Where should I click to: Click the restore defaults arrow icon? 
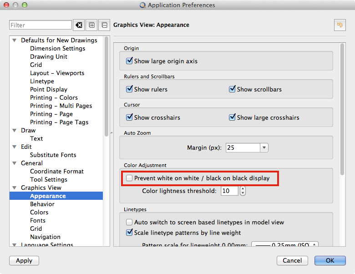[x=339, y=25]
